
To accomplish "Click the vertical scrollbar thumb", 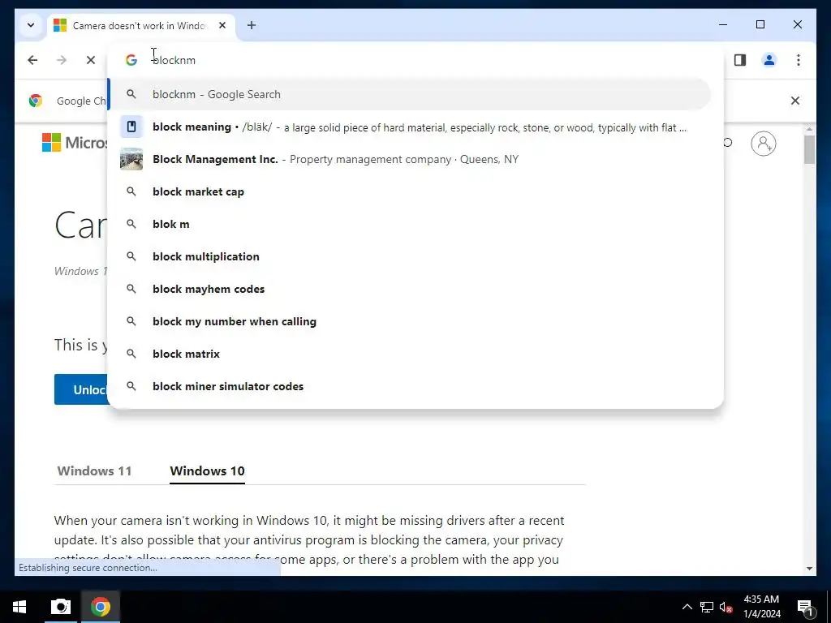I will tap(809, 149).
